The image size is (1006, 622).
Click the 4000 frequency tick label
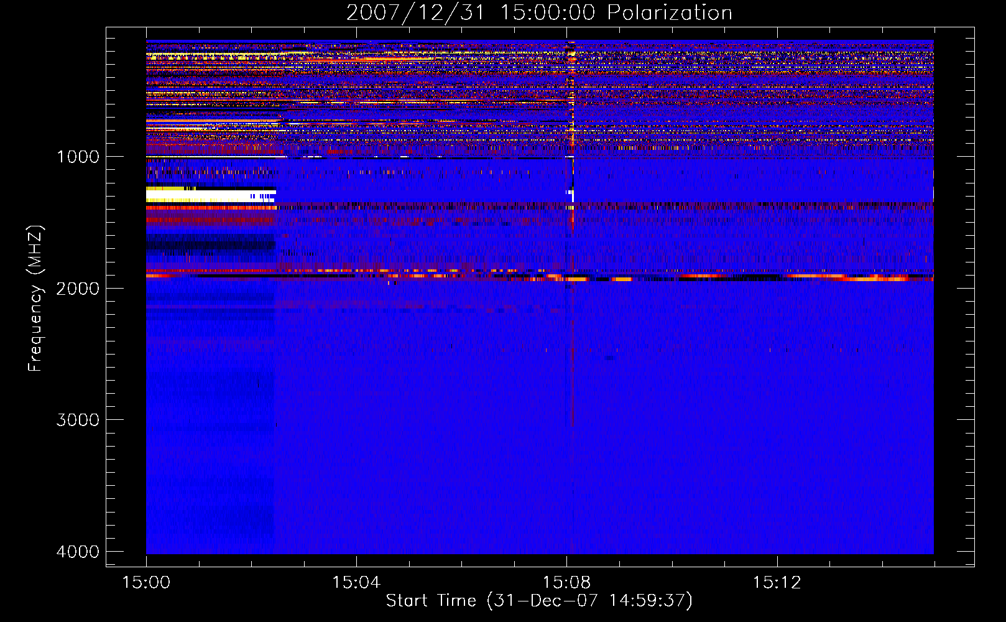pos(78,552)
